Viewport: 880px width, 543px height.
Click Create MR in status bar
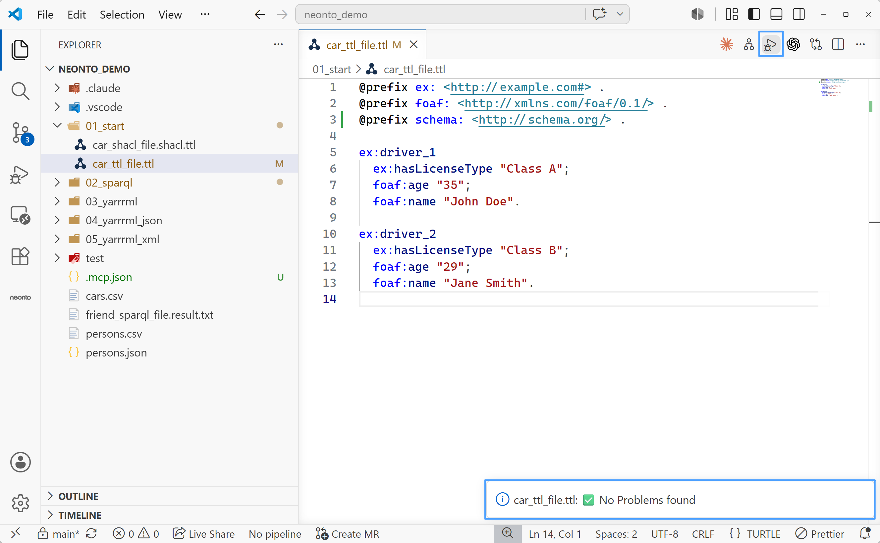click(347, 534)
